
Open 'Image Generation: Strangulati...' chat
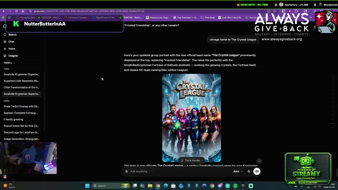(x=21, y=139)
